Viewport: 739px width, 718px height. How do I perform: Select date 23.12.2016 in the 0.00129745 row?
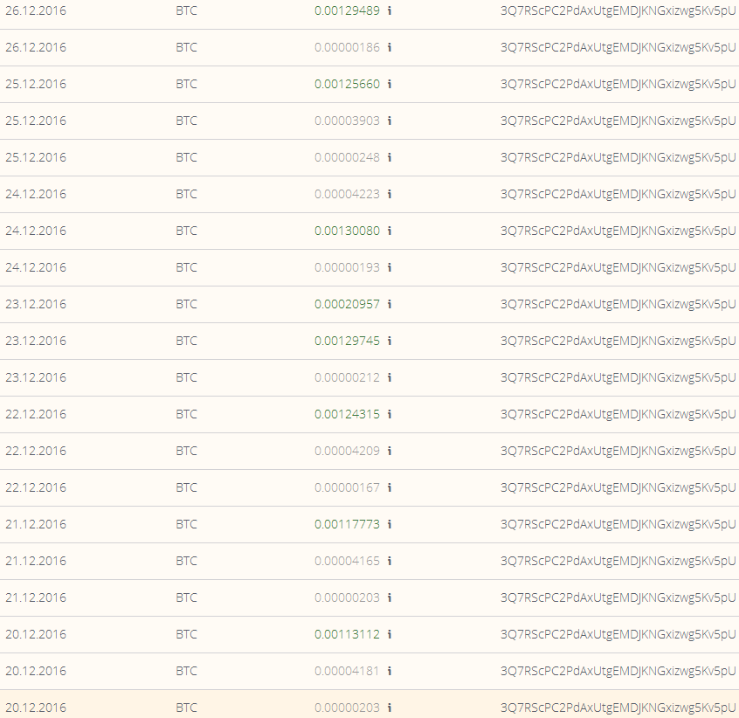36,341
